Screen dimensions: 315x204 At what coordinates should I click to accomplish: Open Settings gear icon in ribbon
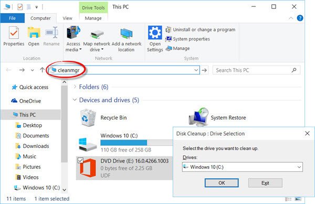click(x=155, y=33)
